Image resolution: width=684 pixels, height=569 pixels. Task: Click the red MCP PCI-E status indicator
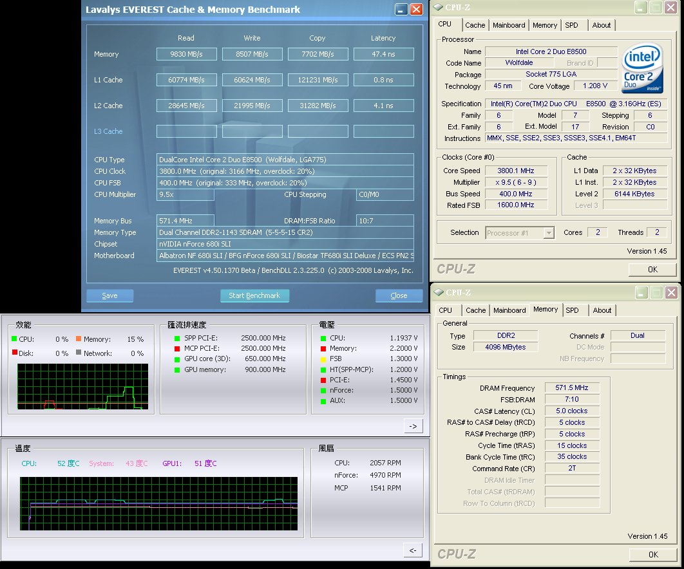tap(177, 349)
